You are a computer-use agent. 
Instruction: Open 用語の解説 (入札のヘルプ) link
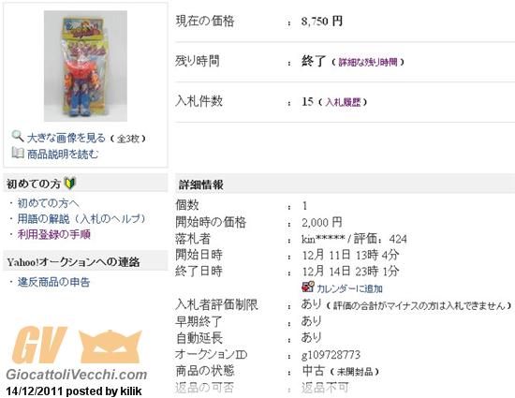pos(81,219)
